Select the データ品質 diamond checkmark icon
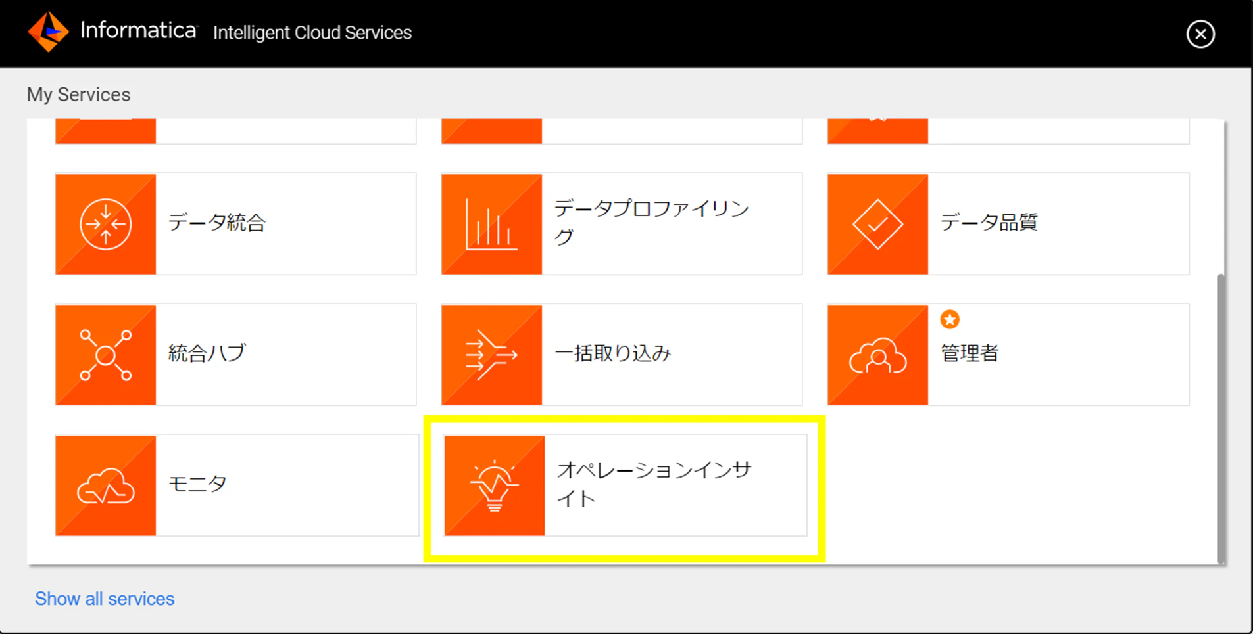Image resolution: width=1253 pixels, height=634 pixels. point(878,224)
